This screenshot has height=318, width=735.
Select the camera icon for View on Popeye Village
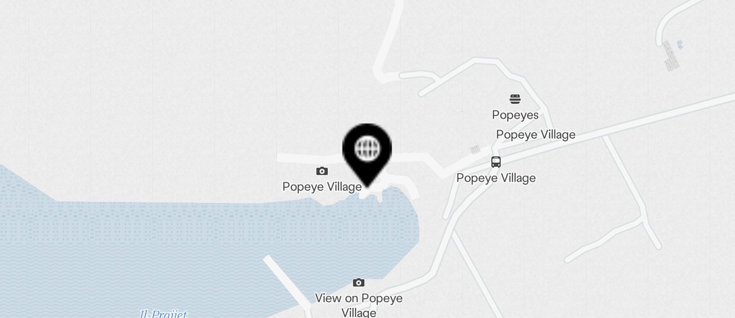[x=359, y=282]
